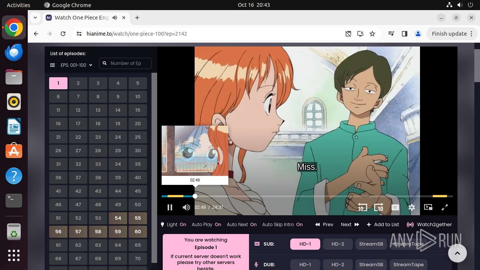Image resolution: width=480 pixels, height=270 pixels.
Task: Enable picture-in-picture mode
Action: click(x=428, y=207)
